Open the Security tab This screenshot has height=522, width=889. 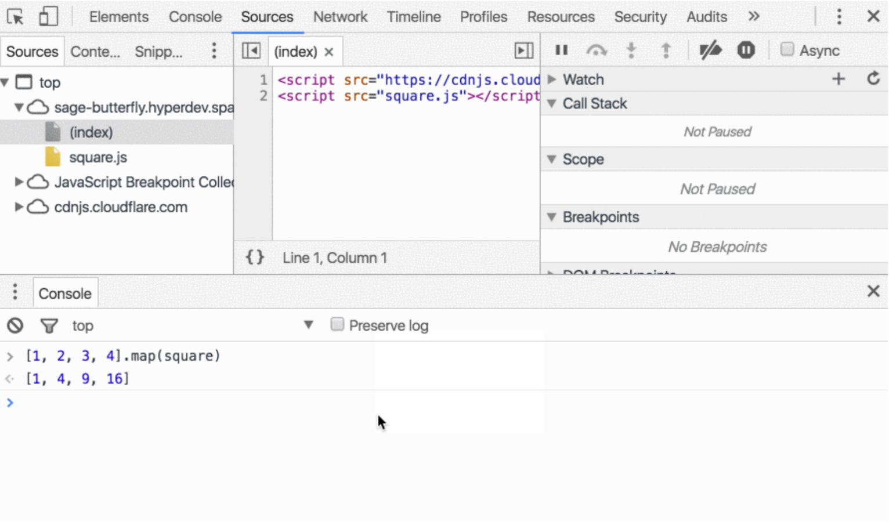coord(641,17)
